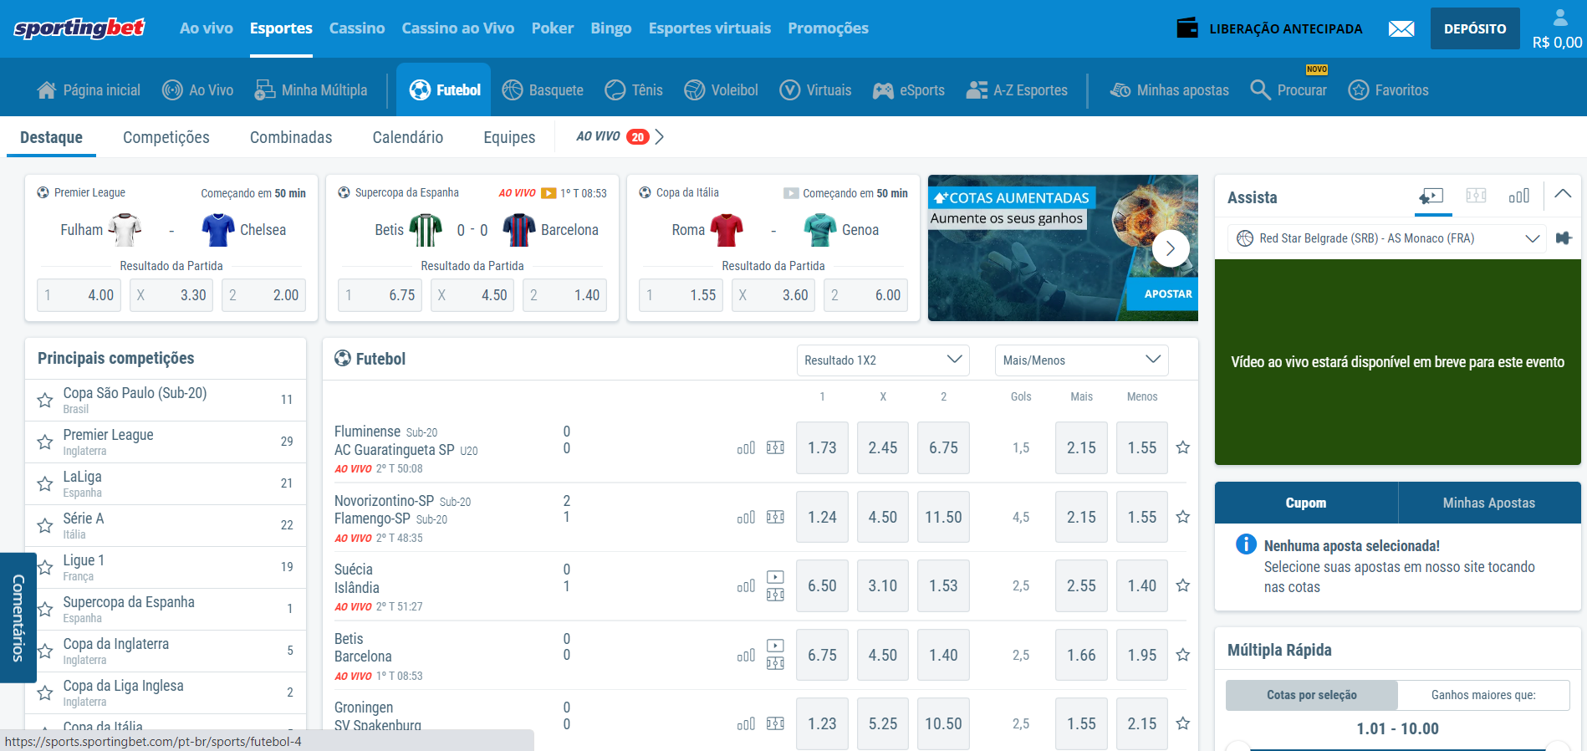
Task: Open the Favoritos star icon in navigation
Action: pyautogui.click(x=1359, y=90)
